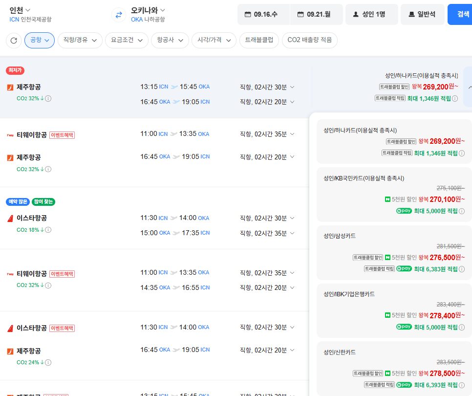Viewport: 472px width, 396px height.
Task: Select IBK기업은행카드 278,400원 price option
Action: pos(394,310)
